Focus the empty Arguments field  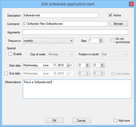coord(75,32)
